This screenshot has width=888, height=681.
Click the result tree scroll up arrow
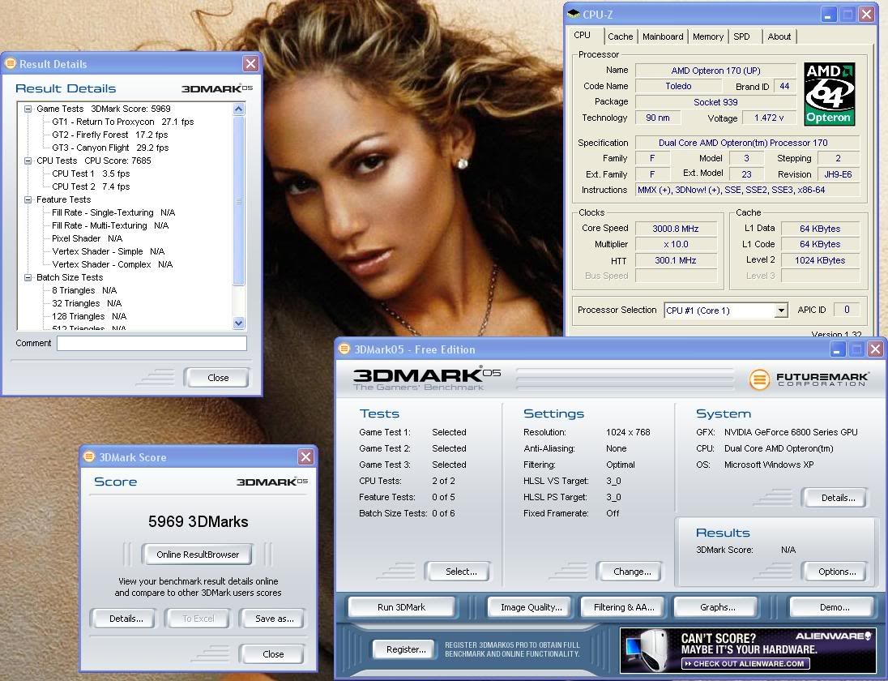click(238, 109)
